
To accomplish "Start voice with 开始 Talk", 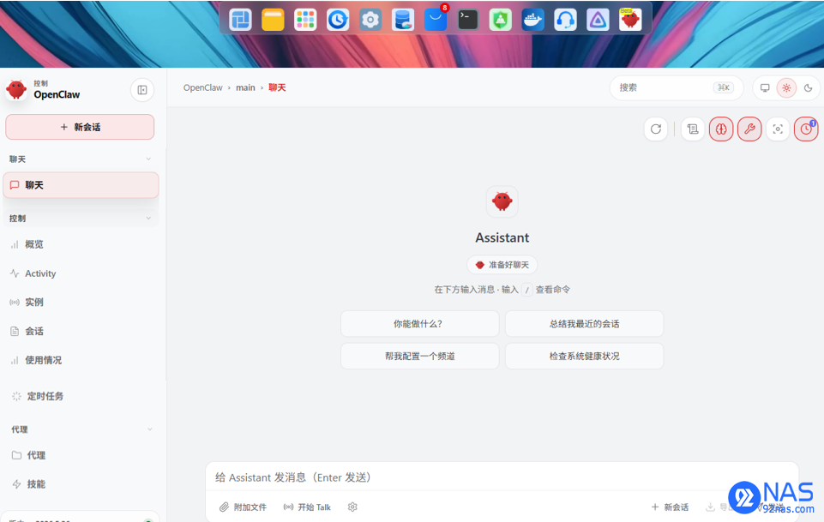I will pyautogui.click(x=307, y=507).
